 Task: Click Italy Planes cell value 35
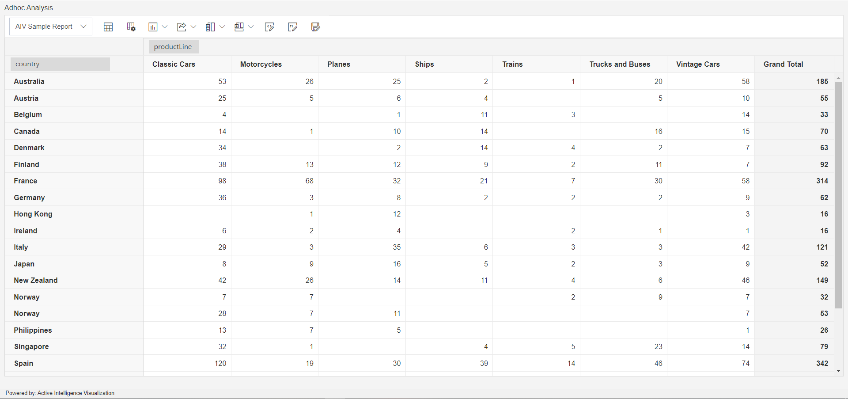coord(397,247)
